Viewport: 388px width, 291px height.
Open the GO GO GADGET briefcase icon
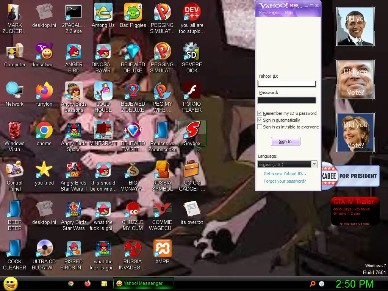[192, 176]
